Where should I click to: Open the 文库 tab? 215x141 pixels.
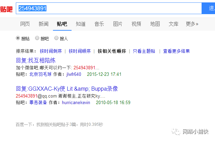coord(173,24)
